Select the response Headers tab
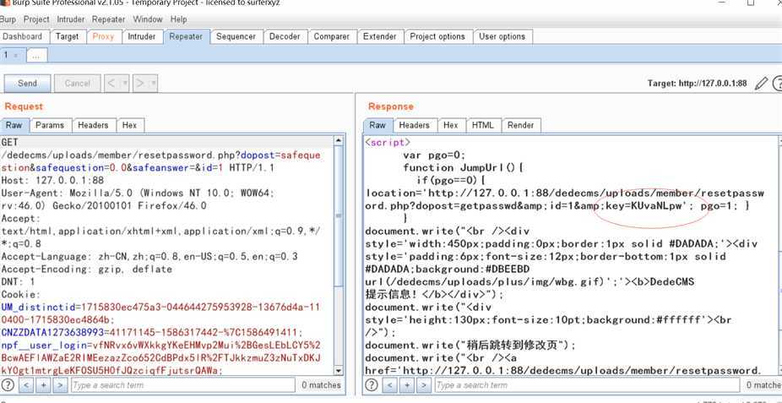782x403 pixels. tap(415, 125)
